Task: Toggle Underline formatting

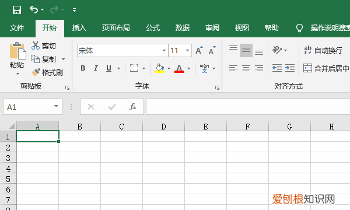Action: (x=108, y=68)
